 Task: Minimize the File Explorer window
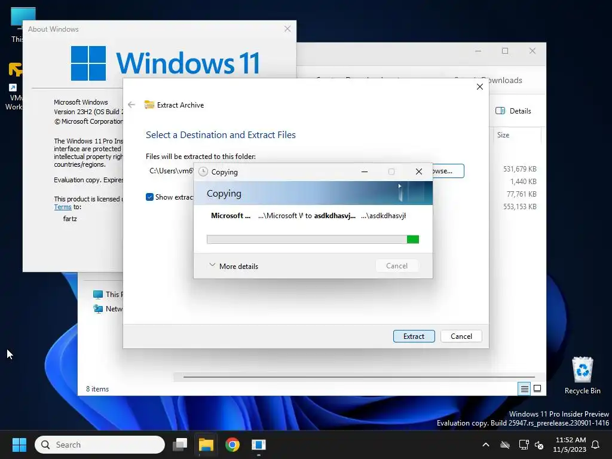(478, 51)
